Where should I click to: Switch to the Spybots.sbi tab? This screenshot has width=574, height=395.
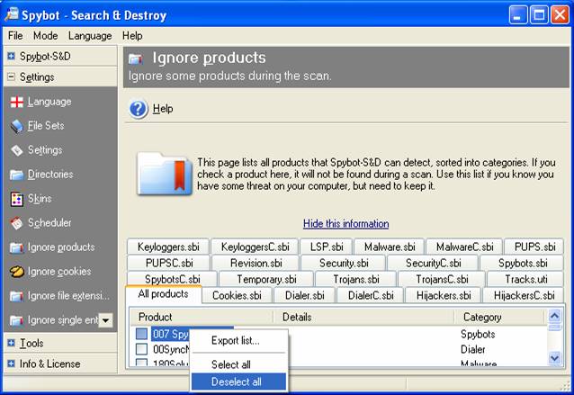[523, 263]
